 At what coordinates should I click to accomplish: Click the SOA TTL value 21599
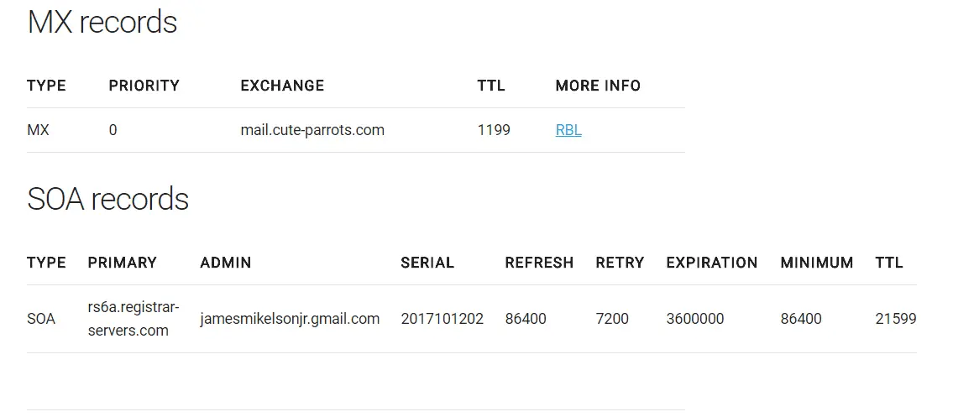pyautogui.click(x=896, y=319)
